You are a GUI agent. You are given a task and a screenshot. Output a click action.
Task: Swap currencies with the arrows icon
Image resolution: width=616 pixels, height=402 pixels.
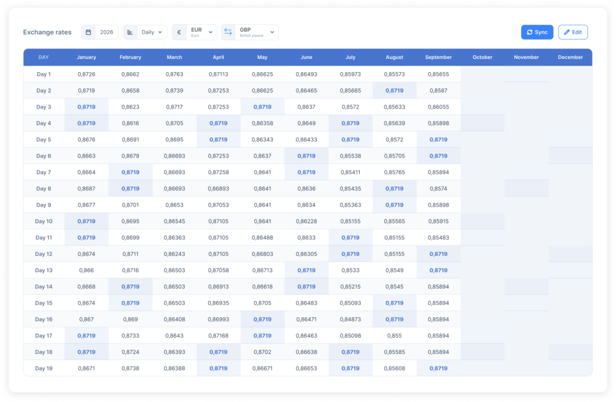pos(228,32)
